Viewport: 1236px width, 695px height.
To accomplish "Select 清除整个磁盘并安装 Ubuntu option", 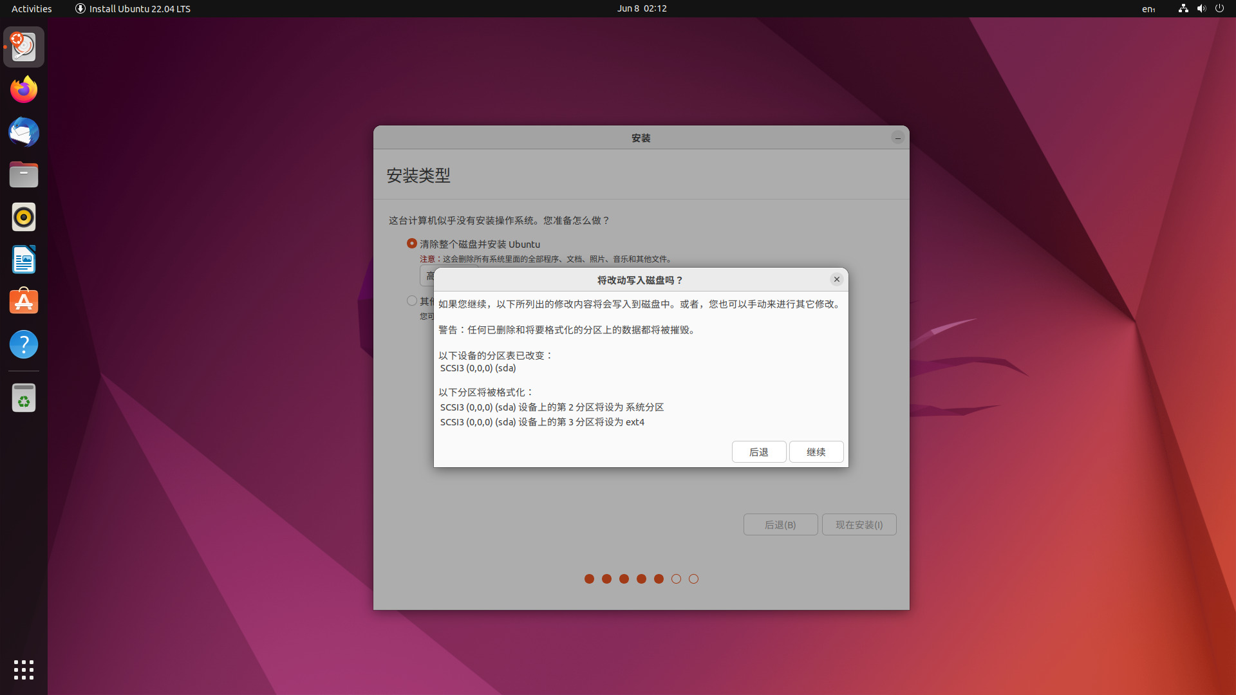I will coord(412,243).
